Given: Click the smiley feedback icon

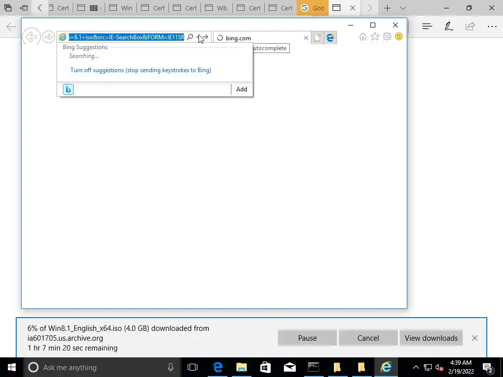Looking at the screenshot, I should tap(399, 36).
